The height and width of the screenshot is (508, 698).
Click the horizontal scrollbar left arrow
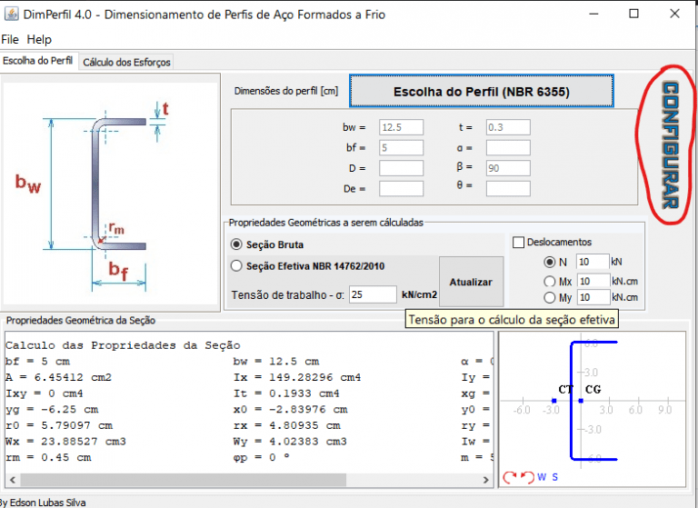(13, 480)
